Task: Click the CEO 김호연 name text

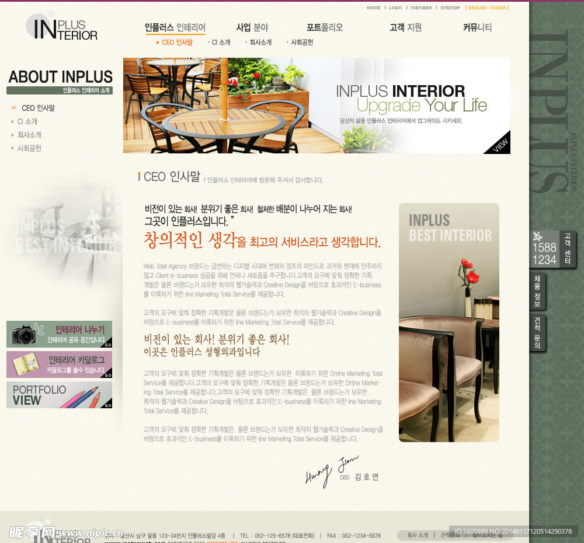Action: 359,477
